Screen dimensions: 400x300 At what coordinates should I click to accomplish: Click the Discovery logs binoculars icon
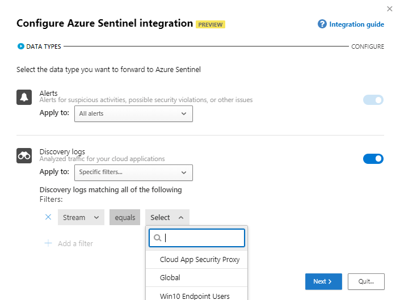(24, 156)
